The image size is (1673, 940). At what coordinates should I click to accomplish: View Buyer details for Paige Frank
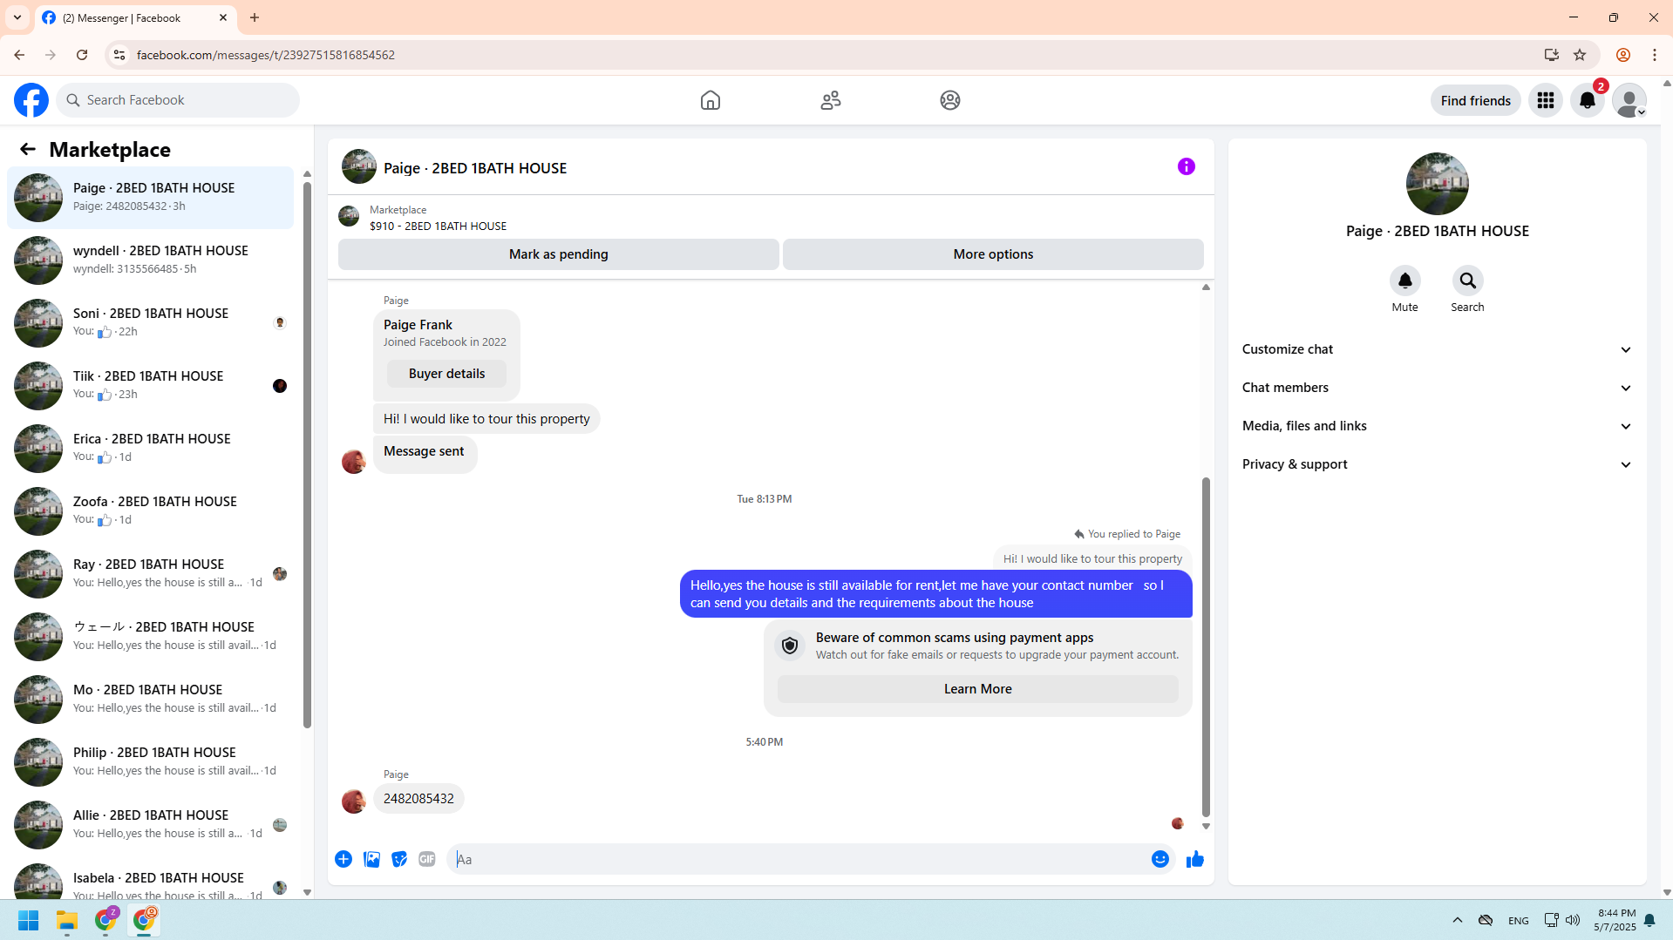pyautogui.click(x=446, y=374)
